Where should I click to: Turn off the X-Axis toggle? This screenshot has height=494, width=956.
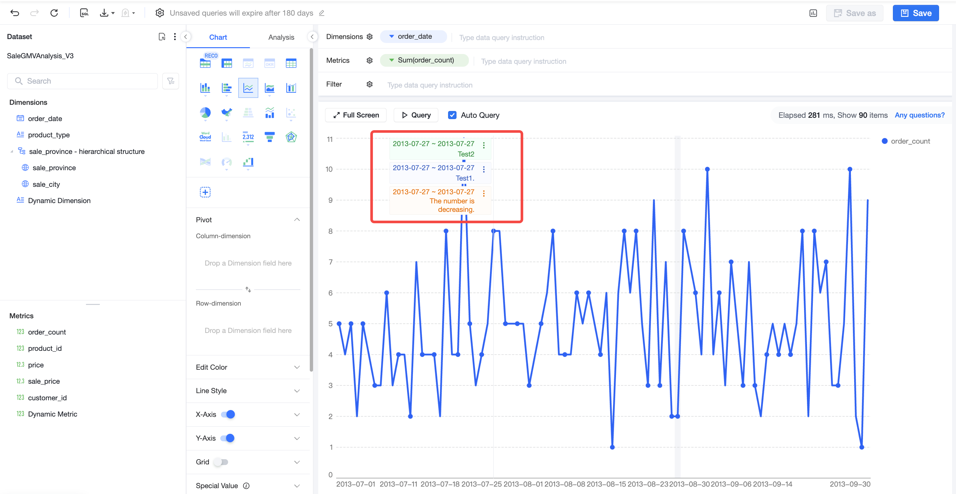pos(227,414)
